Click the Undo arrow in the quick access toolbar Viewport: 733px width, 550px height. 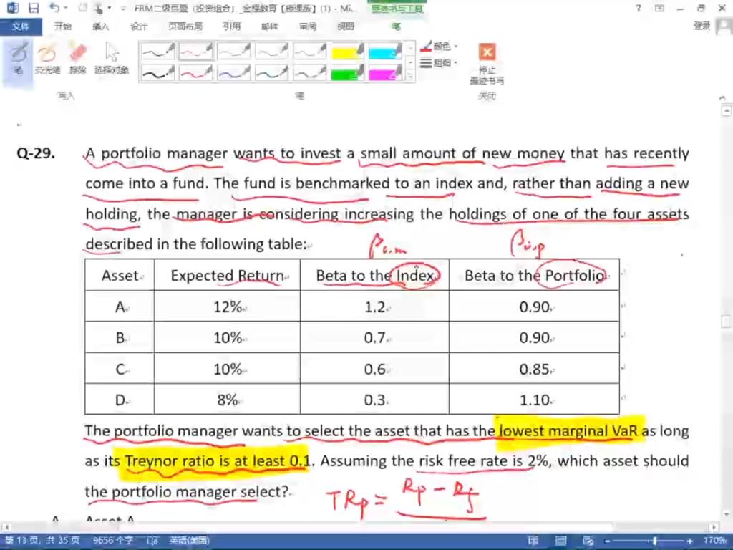pyautogui.click(x=54, y=8)
